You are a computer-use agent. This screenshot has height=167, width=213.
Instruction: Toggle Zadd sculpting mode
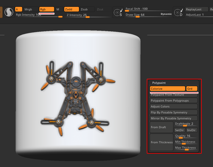click(x=71, y=9)
